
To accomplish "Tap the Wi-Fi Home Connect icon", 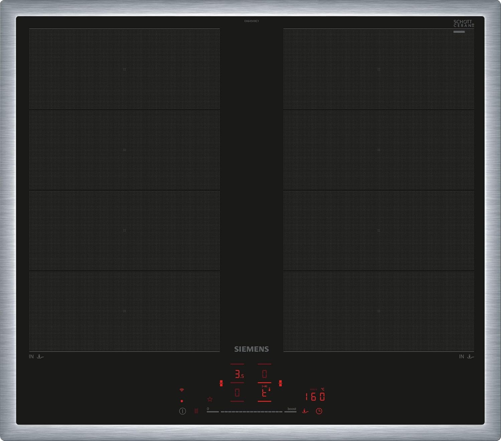I will pos(182,390).
